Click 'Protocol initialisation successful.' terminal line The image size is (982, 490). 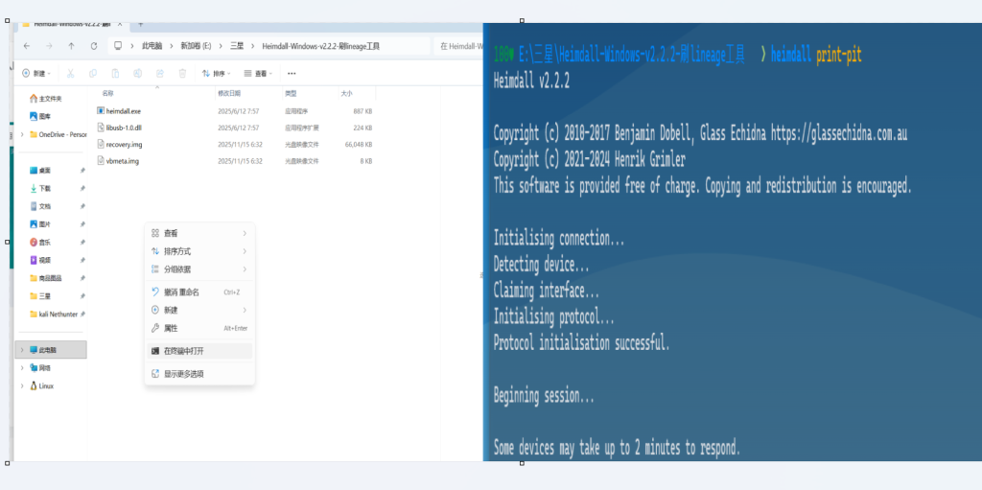pyautogui.click(x=582, y=343)
